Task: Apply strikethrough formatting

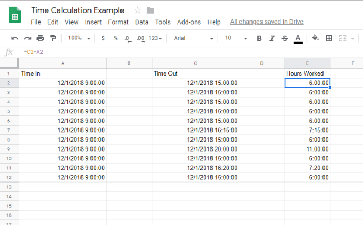Action: (285, 38)
